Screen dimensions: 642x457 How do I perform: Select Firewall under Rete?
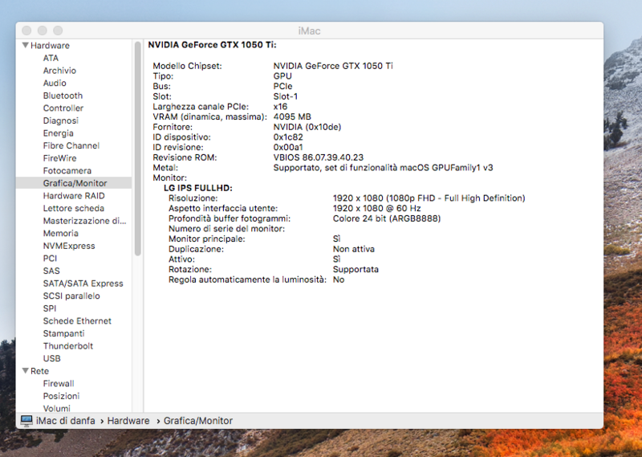point(59,383)
